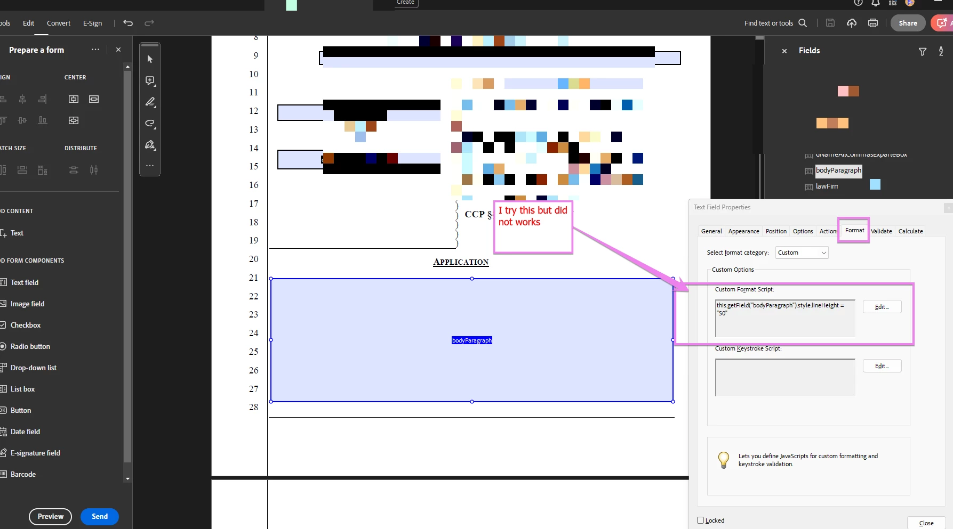Image resolution: width=953 pixels, height=529 pixels.
Task: Open more tools ellipsis in vertical toolbar
Action: point(150,166)
